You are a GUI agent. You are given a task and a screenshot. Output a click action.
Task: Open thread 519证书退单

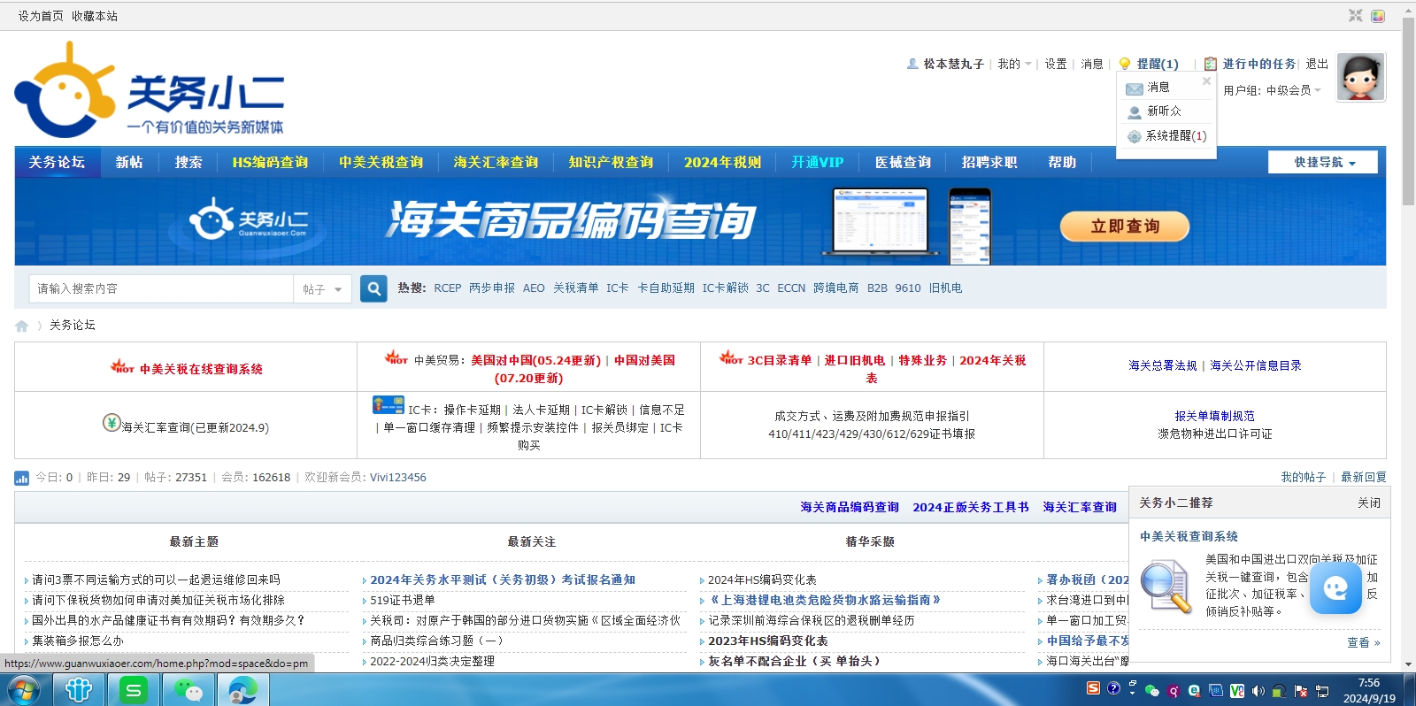point(402,600)
